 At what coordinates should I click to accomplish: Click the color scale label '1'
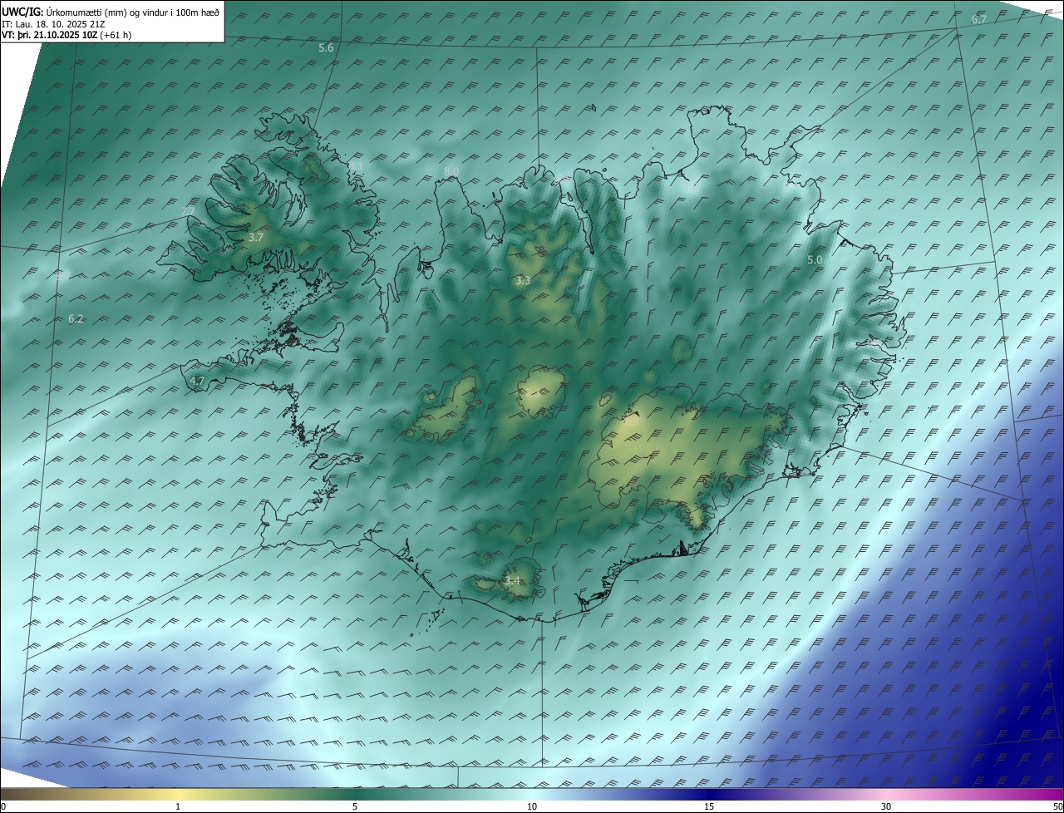point(178,807)
